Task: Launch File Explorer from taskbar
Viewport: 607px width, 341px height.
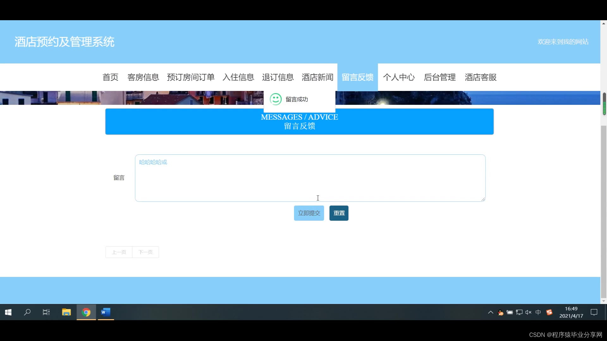Action: [66, 312]
